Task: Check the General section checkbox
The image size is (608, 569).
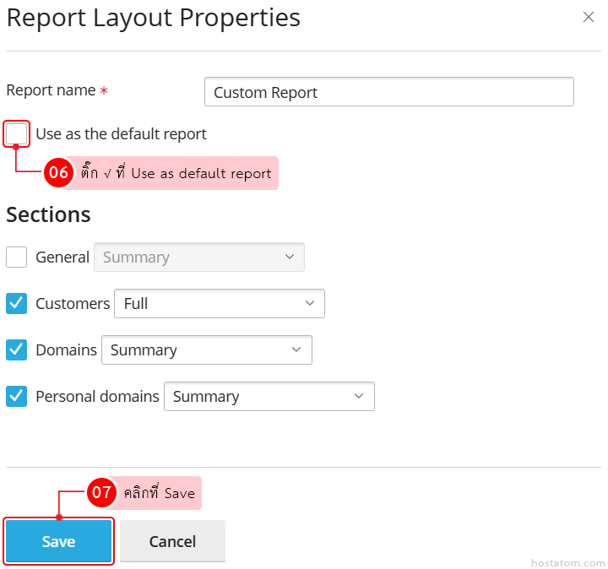Action: pyautogui.click(x=17, y=257)
